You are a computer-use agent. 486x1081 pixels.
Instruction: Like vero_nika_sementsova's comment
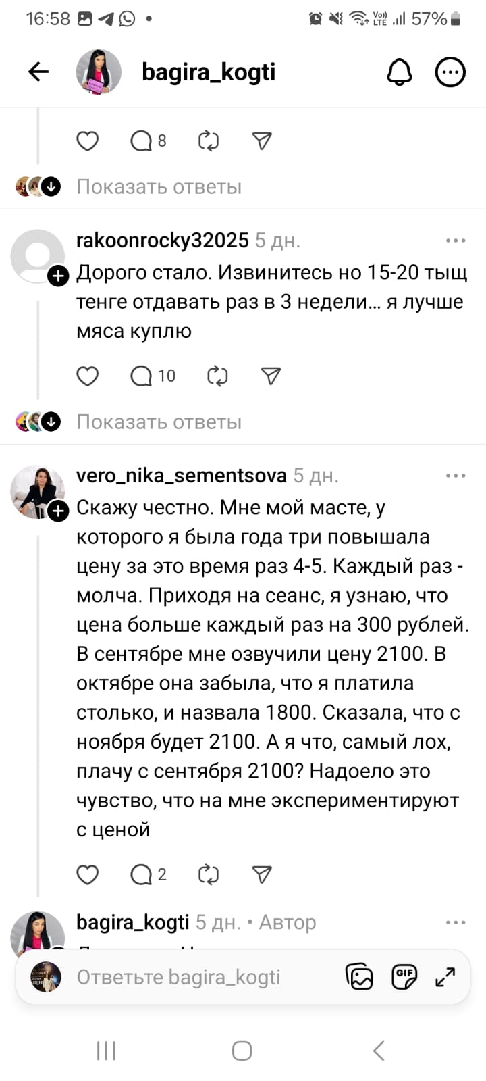point(88,875)
